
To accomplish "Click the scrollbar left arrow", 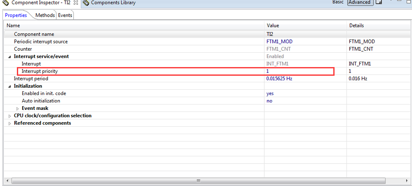I will click(x=7, y=181).
